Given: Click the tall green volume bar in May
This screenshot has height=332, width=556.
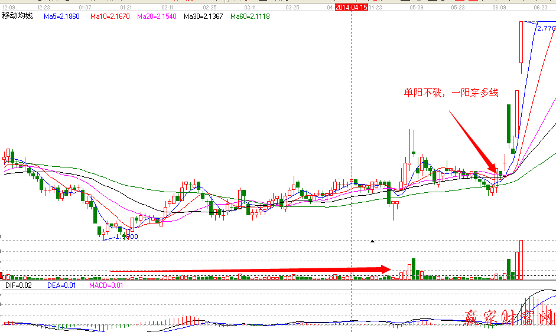Looking at the screenshot, I should pos(414,269).
